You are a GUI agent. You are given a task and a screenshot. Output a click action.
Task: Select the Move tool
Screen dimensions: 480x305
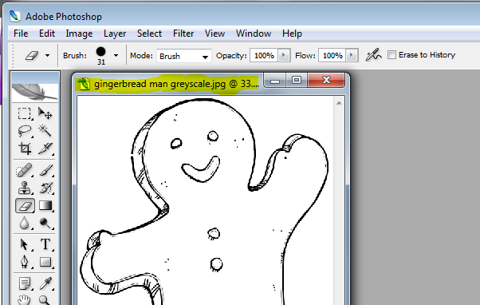pos(45,113)
